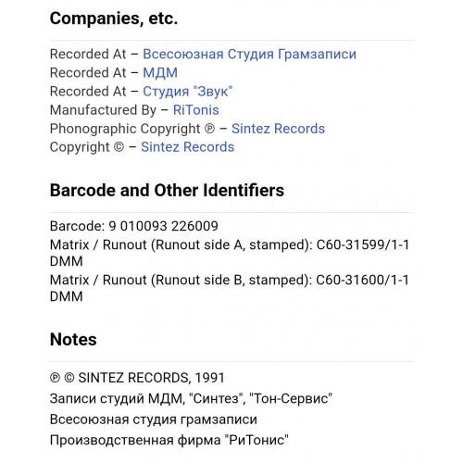Click the Recorded At label before МДМ
463x463 pixels.
88,73
